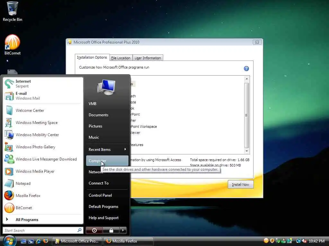The image size is (329, 246).
Task: Lock the computer with the lock button
Action: (x=111, y=230)
